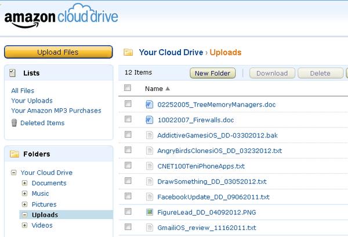This screenshot has height=237, width=348.
Task: Expand the Documents folder node
Action: point(24,183)
